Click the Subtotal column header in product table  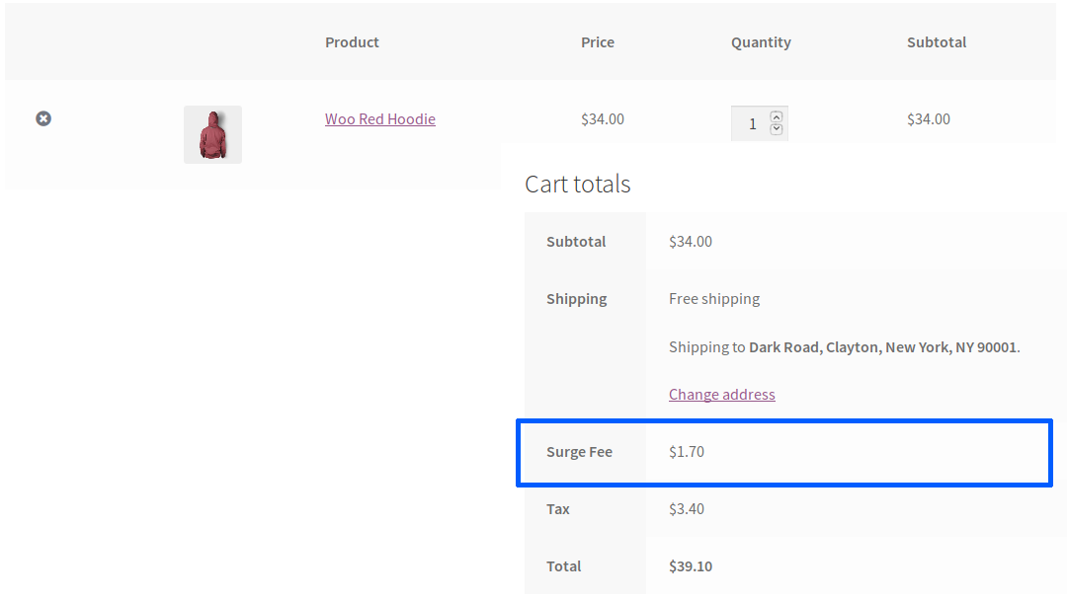(x=937, y=42)
